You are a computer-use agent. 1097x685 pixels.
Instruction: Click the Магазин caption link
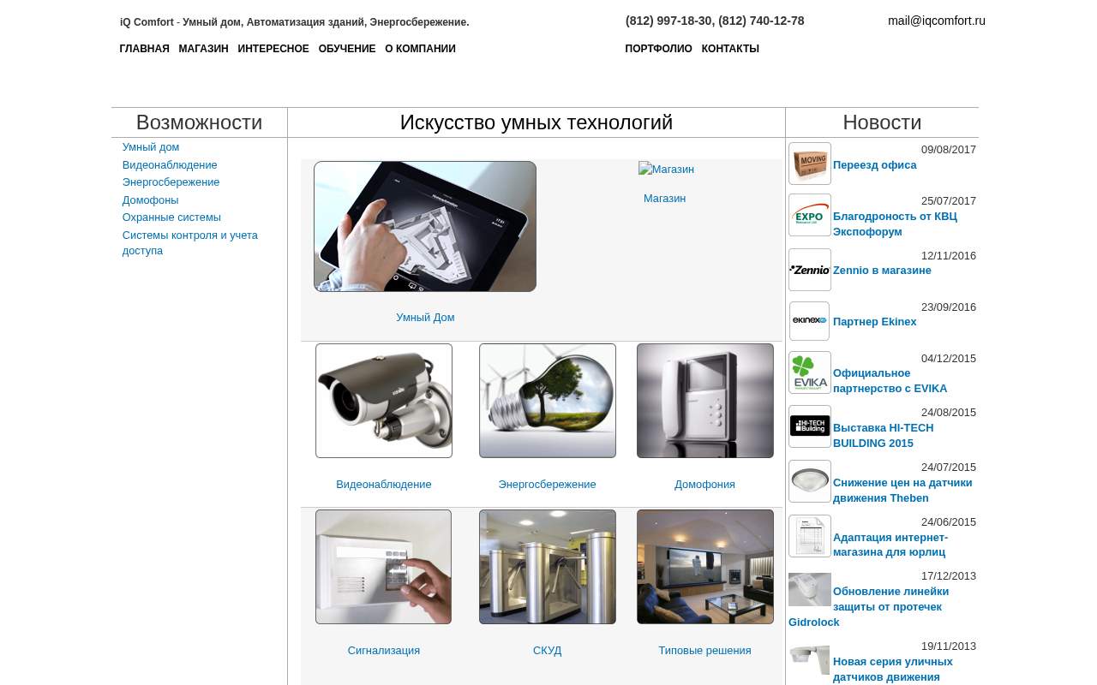[x=665, y=199]
